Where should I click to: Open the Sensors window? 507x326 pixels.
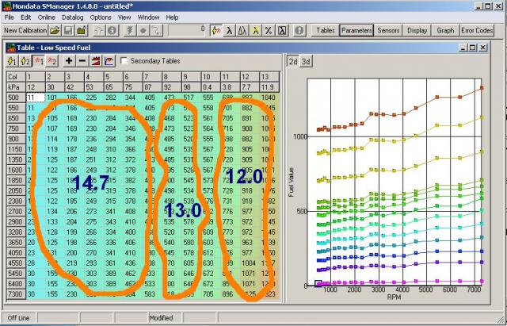[388, 30]
